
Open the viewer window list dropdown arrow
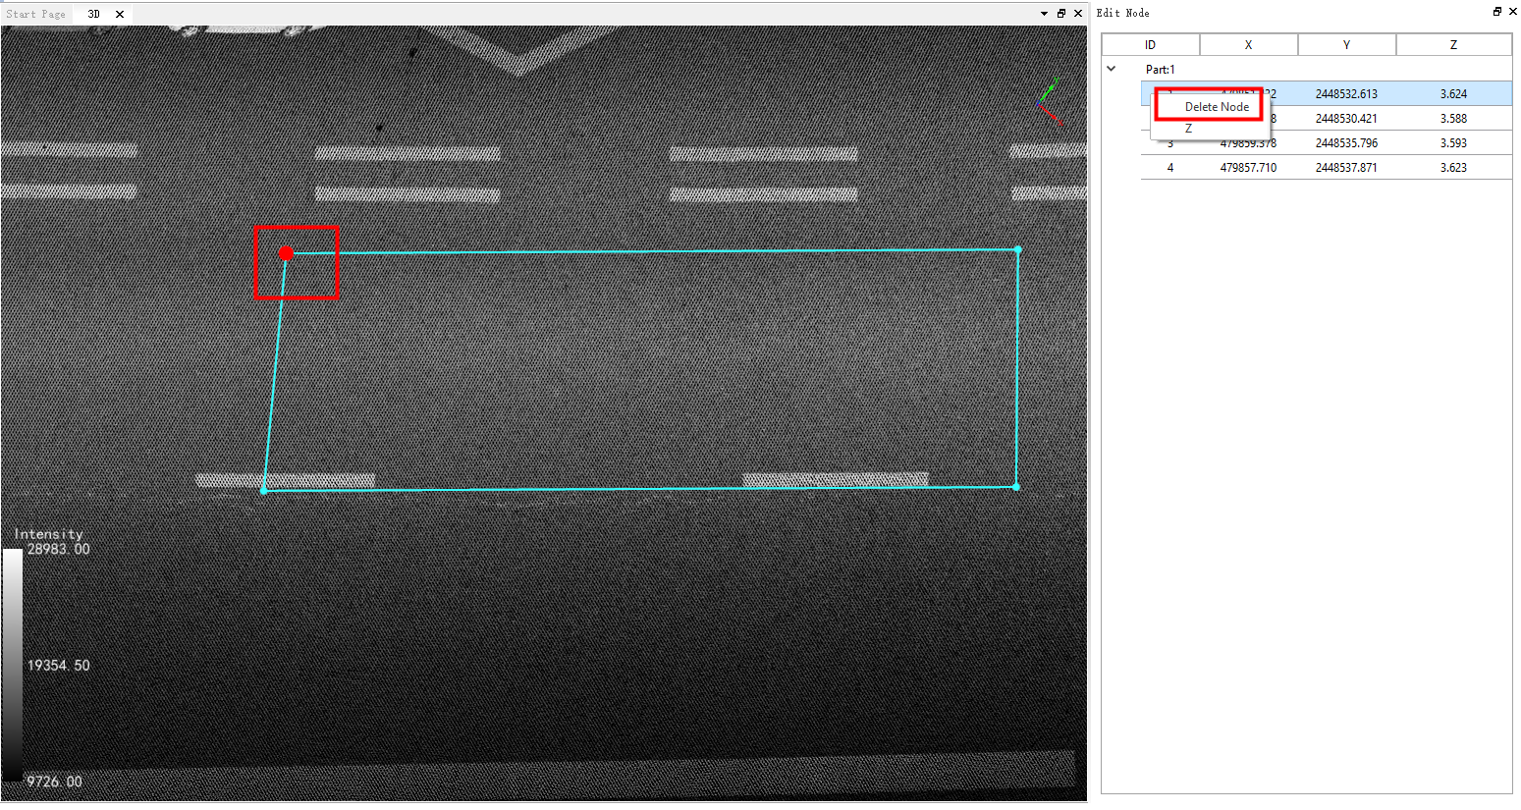1044,14
